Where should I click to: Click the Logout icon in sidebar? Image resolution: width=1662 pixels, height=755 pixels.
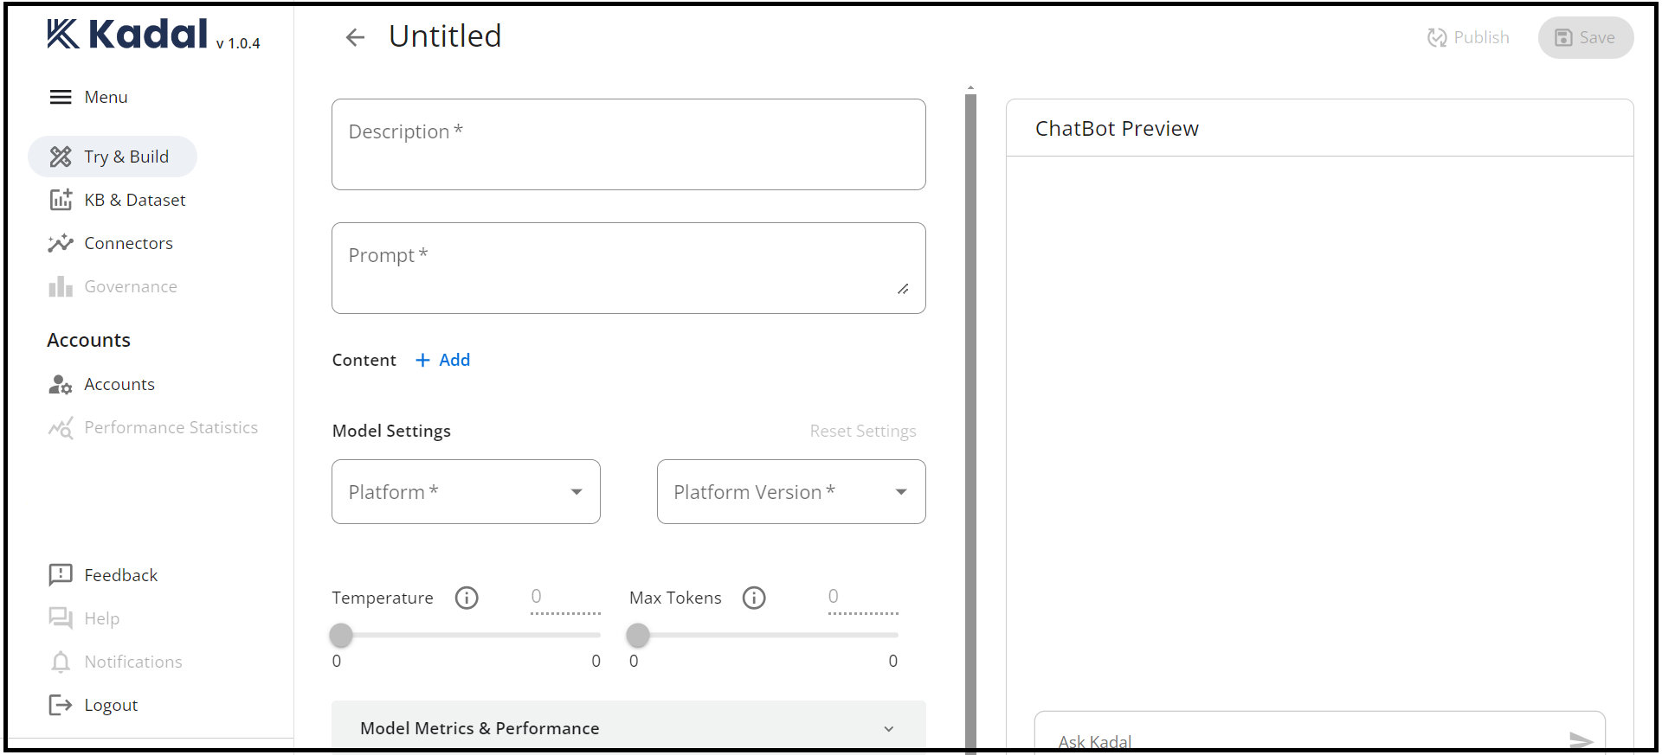tap(61, 705)
